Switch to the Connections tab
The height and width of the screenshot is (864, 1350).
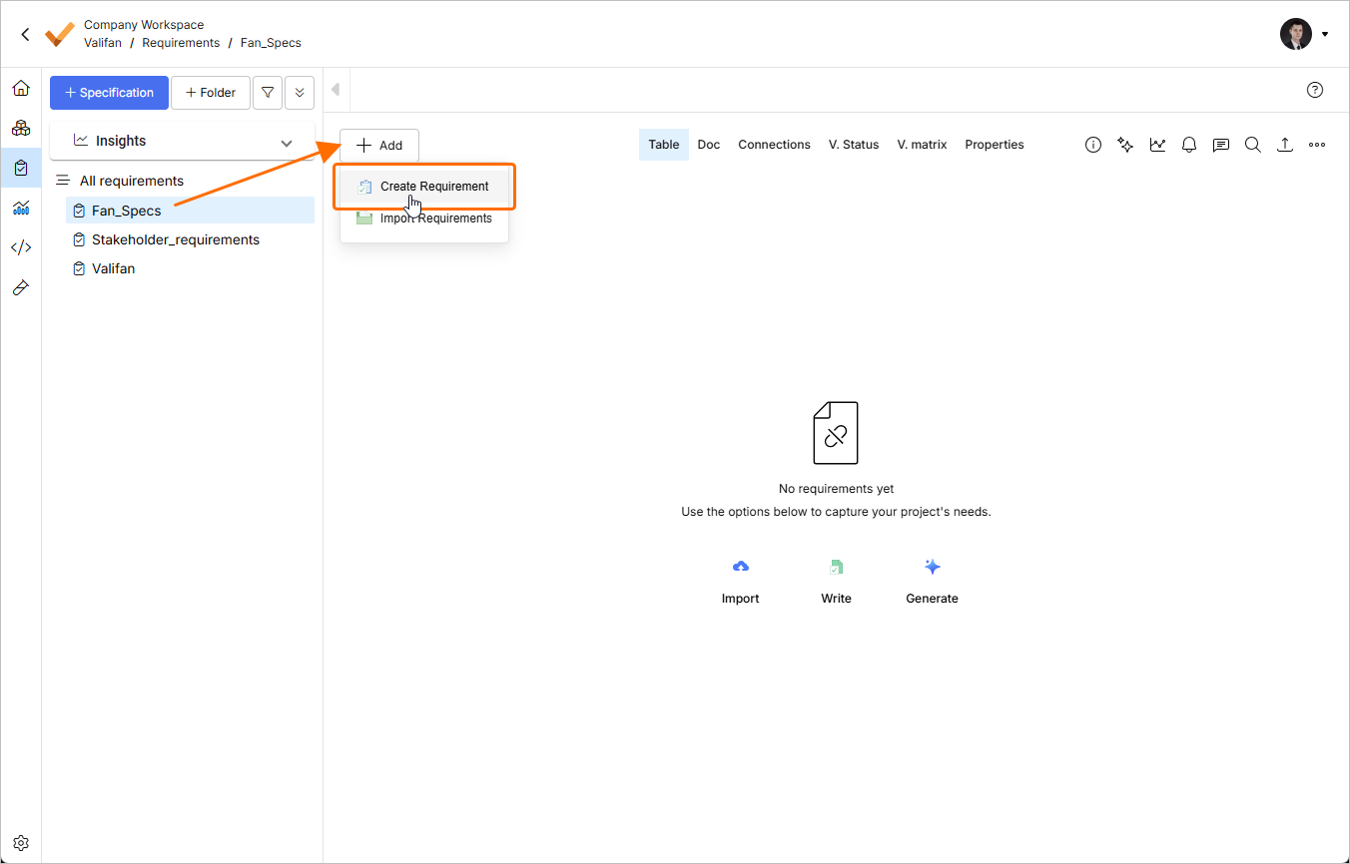pyautogui.click(x=774, y=145)
